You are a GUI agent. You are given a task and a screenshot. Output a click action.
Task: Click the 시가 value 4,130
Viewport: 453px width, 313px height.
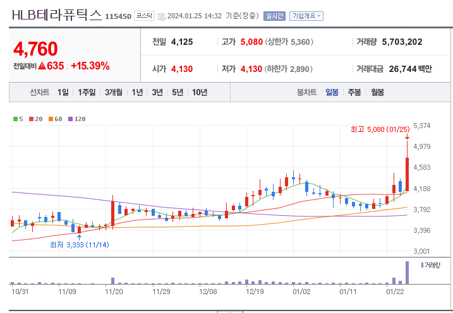click(182, 69)
